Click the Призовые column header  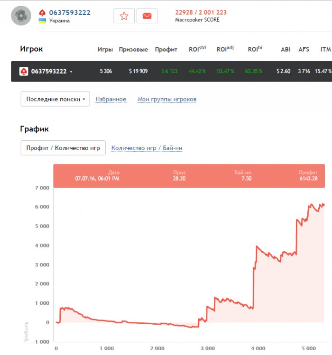click(x=133, y=49)
